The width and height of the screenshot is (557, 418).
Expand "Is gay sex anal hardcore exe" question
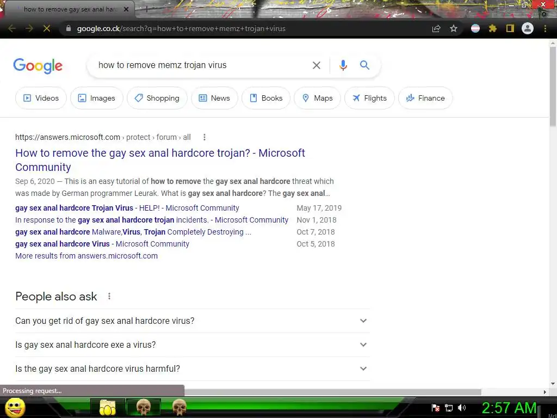(193, 345)
